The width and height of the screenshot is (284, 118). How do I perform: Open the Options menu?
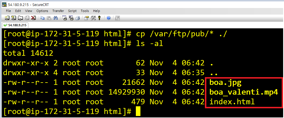pos(42,11)
